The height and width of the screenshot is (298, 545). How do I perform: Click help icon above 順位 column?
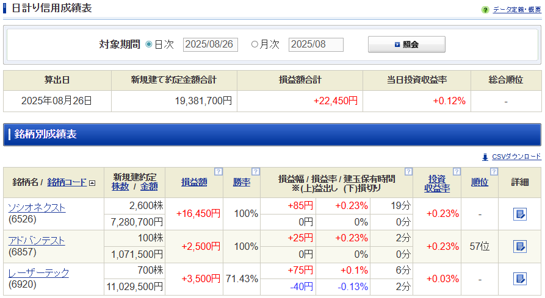[494, 171]
